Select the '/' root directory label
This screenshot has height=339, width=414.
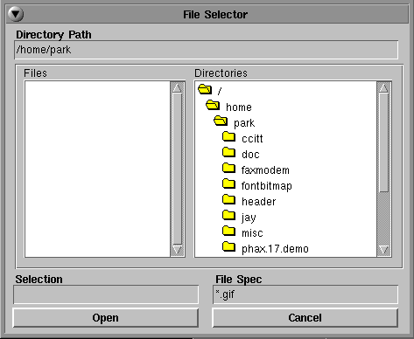coord(220,91)
